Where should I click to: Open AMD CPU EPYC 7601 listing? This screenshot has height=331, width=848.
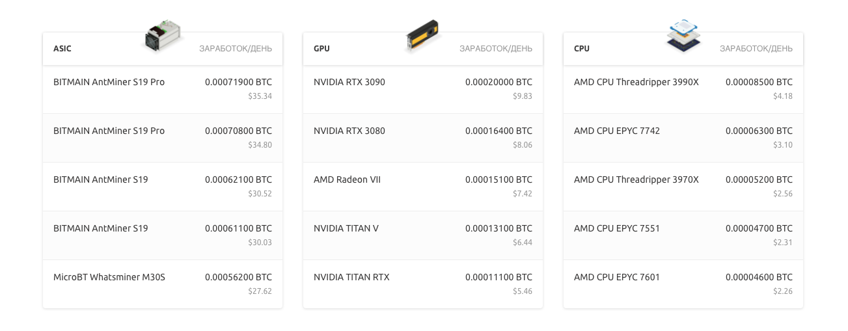pyautogui.click(x=617, y=278)
